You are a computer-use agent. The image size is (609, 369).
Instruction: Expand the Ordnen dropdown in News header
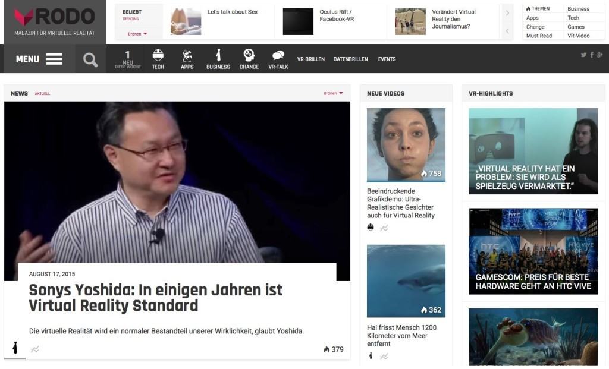coord(333,93)
